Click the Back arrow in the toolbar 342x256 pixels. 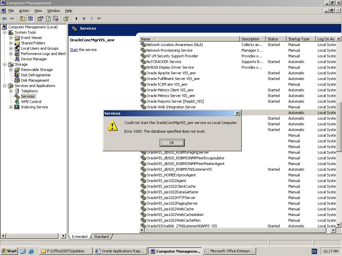(x=4, y=19)
